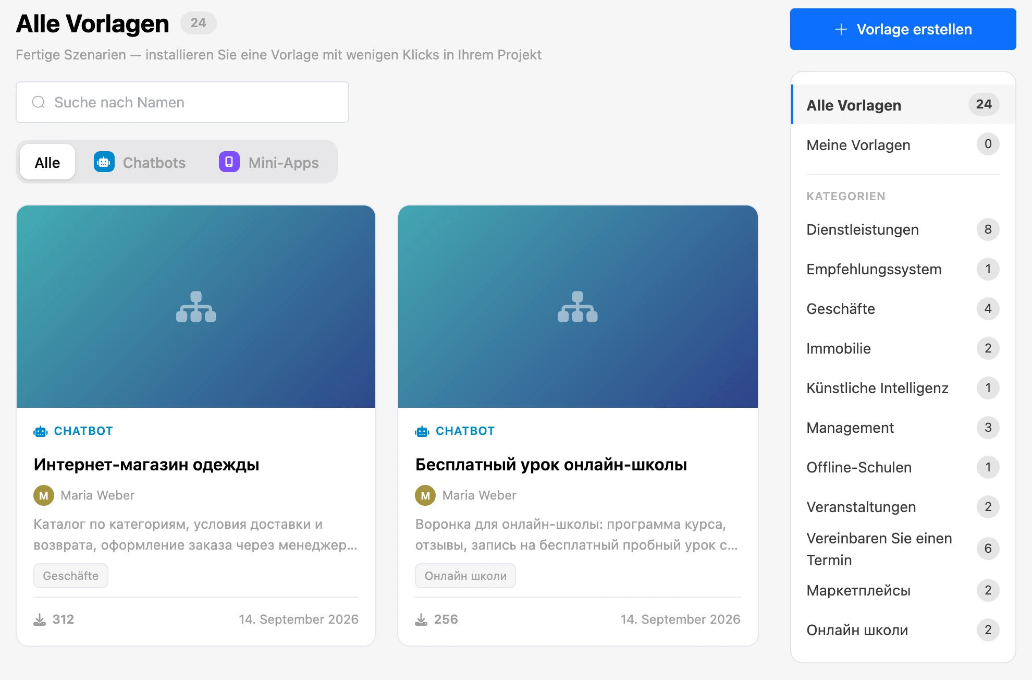
Task: Click the Vorlage erstellen button
Action: (903, 29)
